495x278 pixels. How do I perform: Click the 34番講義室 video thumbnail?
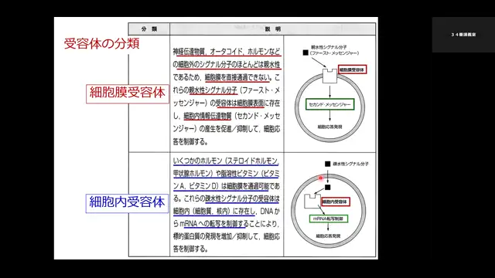[x=463, y=35]
